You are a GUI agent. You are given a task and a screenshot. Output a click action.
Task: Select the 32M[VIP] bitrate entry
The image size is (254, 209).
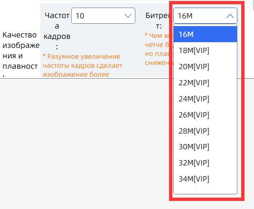pos(205,163)
